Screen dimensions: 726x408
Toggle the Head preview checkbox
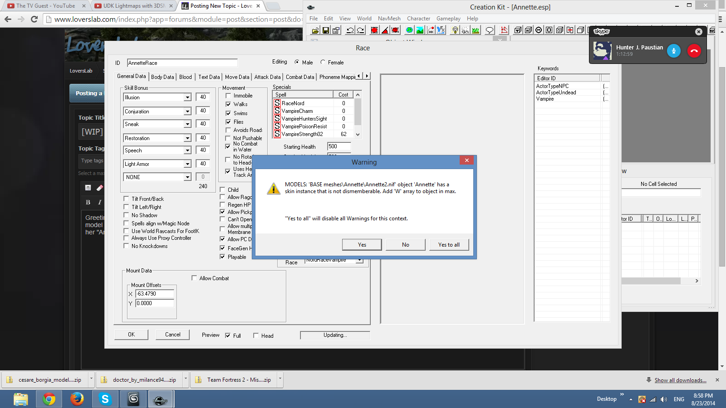click(x=256, y=335)
